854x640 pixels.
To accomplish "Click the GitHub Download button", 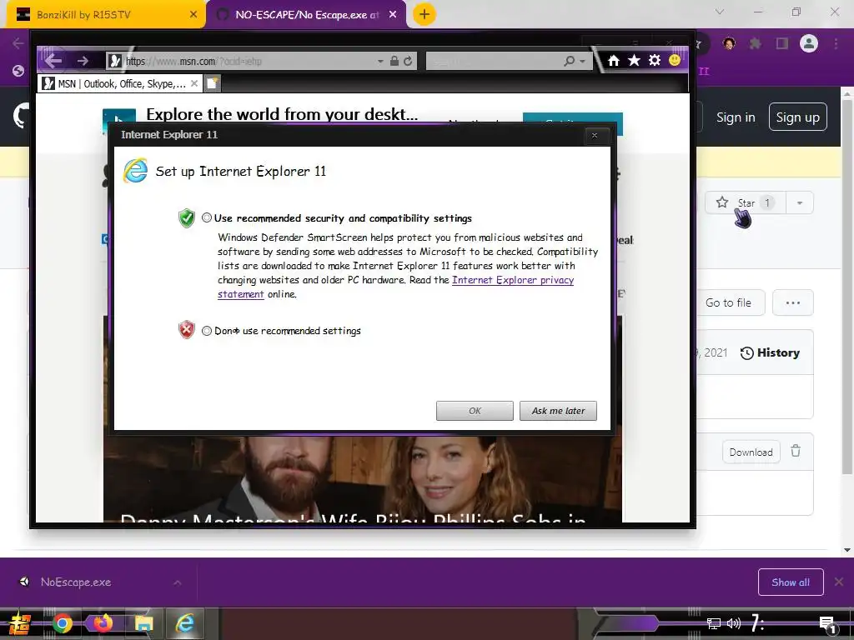I will (x=751, y=452).
